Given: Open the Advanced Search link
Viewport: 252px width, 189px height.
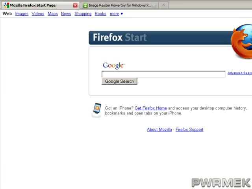Looking at the screenshot, I should (240, 73).
